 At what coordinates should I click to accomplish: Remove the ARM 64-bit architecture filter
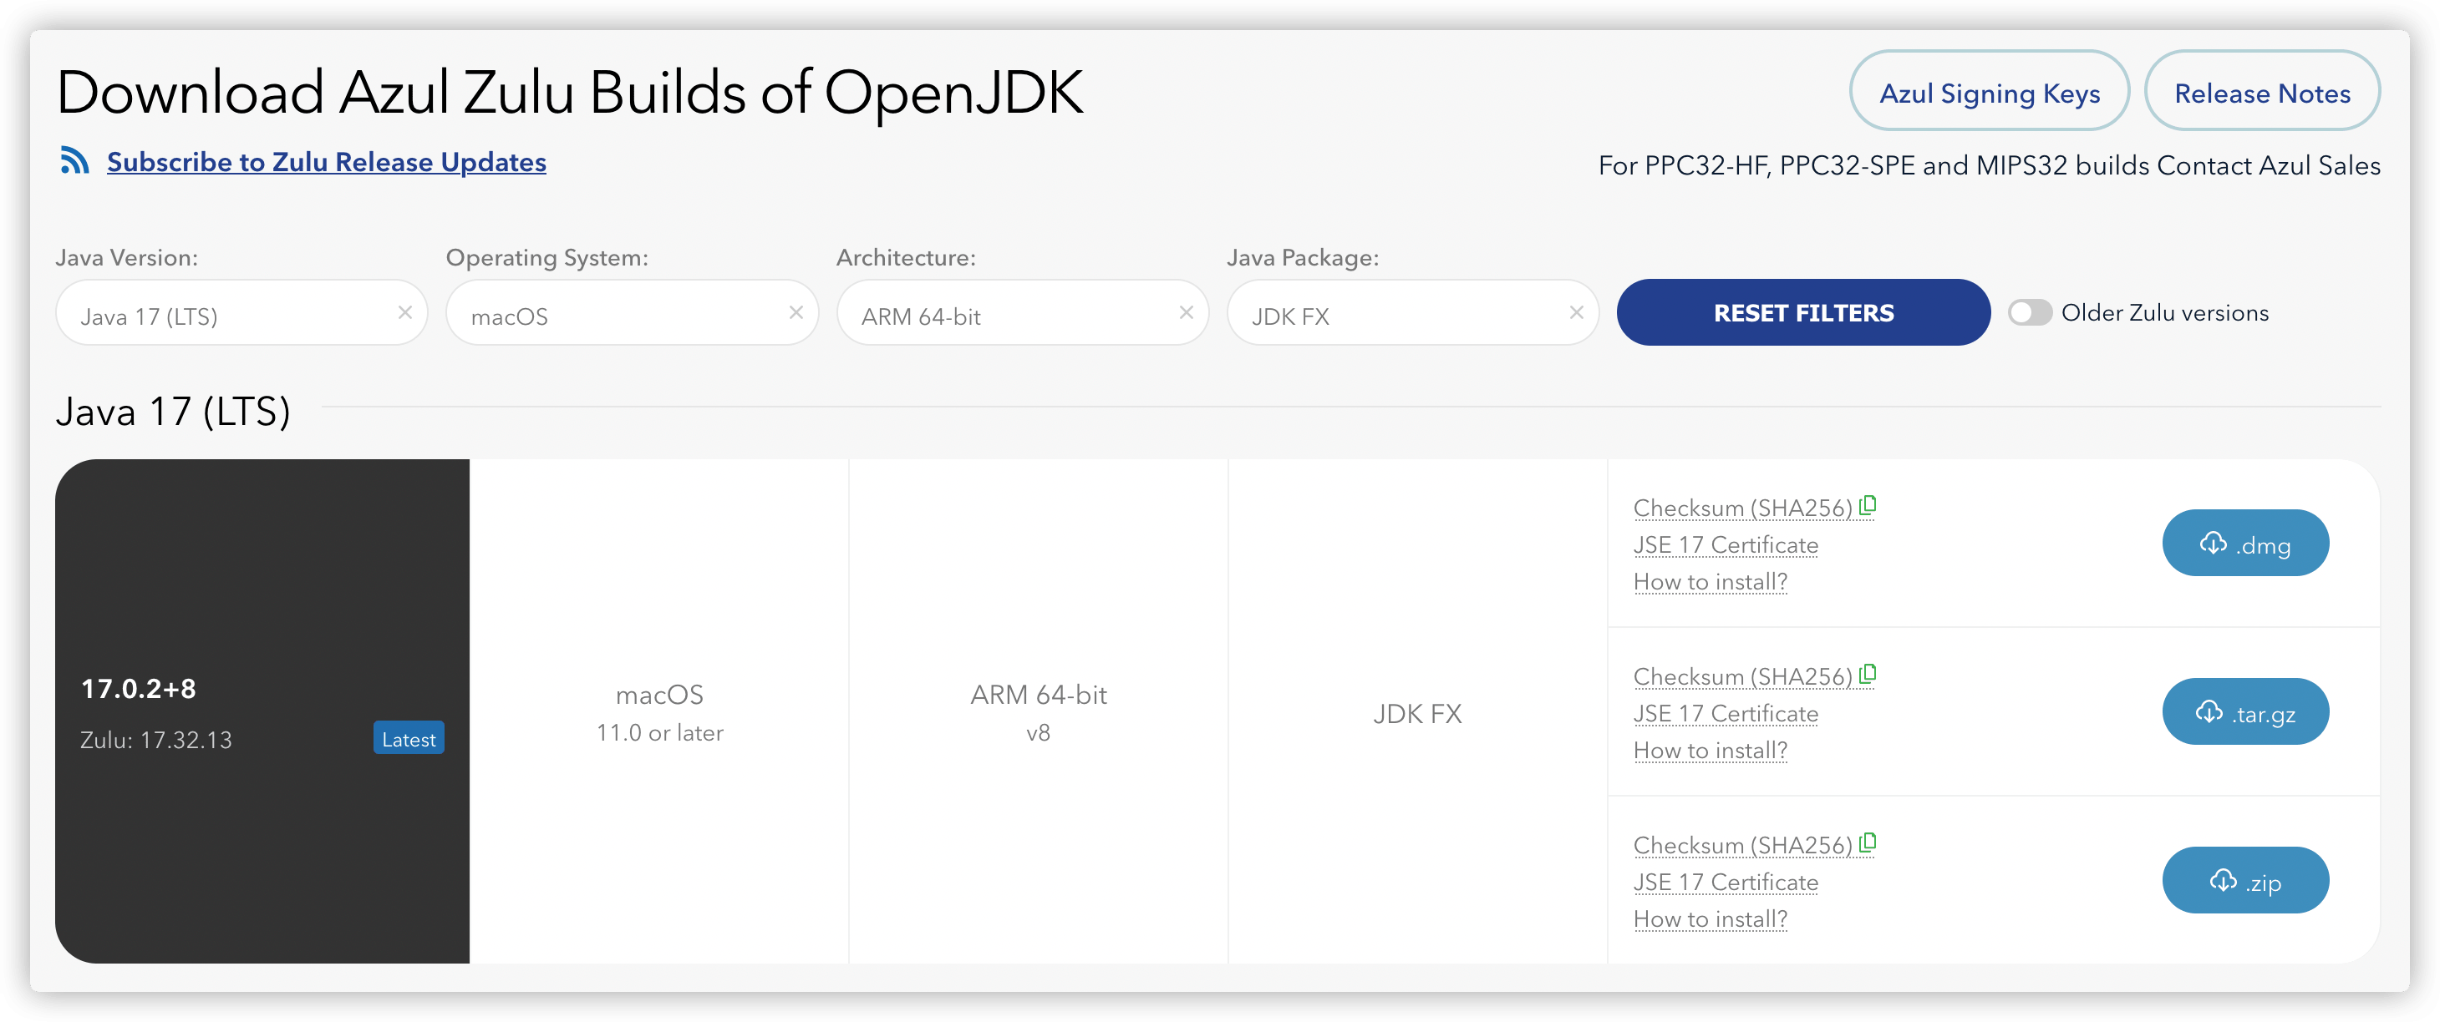click(1186, 312)
